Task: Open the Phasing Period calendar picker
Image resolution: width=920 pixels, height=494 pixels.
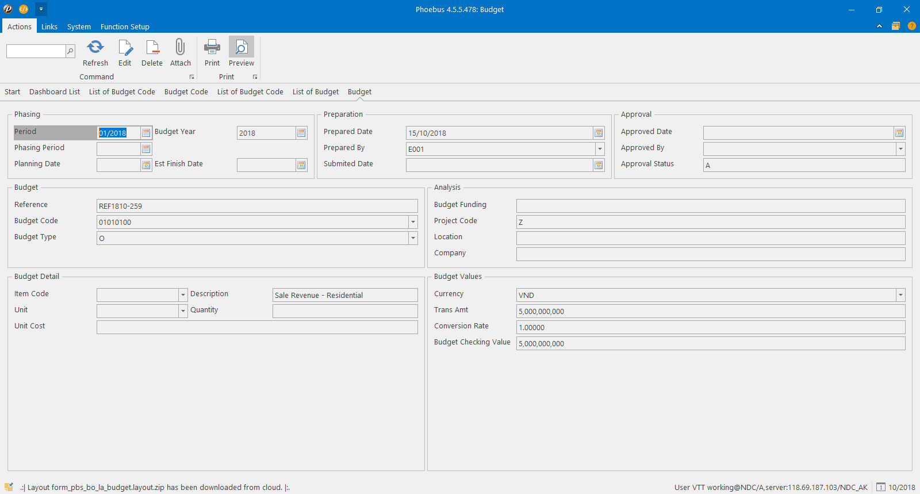Action: pos(146,149)
